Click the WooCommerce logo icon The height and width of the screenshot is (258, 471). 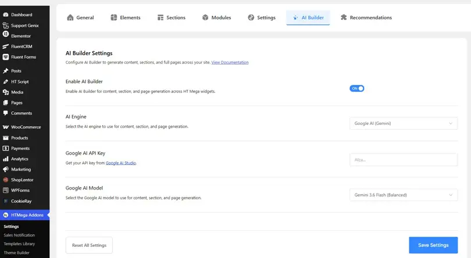tap(5, 127)
